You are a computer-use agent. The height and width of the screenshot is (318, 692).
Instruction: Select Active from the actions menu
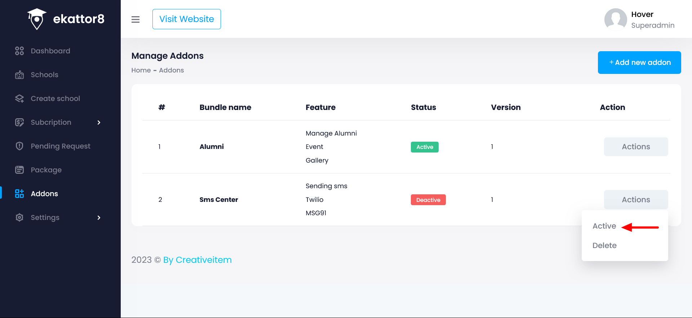pyautogui.click(x=604, y=226)
